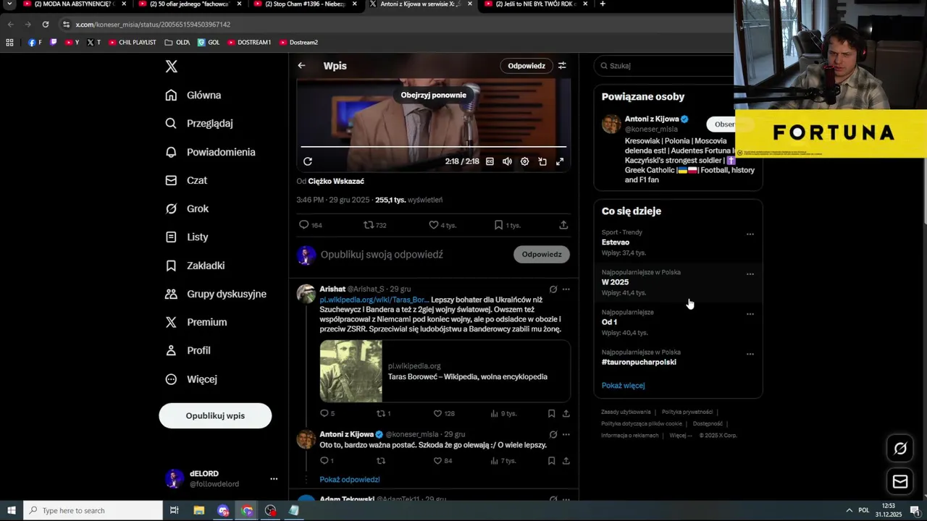Go back with the Wpis arrow
The image size is (927, 521).
(301, 66)
